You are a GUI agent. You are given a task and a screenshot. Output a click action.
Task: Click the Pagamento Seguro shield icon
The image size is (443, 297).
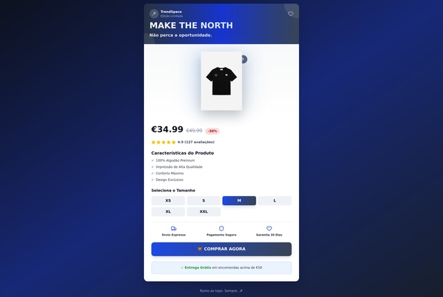(221, 228)
